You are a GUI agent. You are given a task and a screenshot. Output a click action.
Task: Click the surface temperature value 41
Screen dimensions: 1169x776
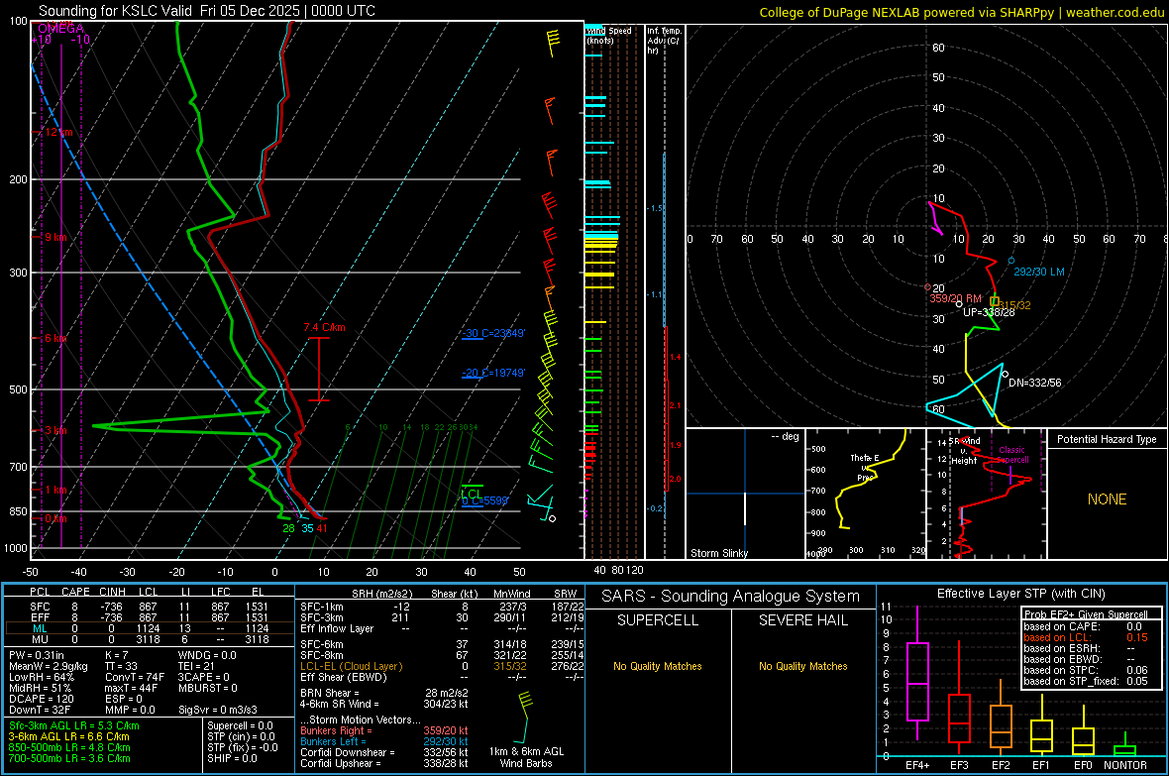(x=321, y=528)
